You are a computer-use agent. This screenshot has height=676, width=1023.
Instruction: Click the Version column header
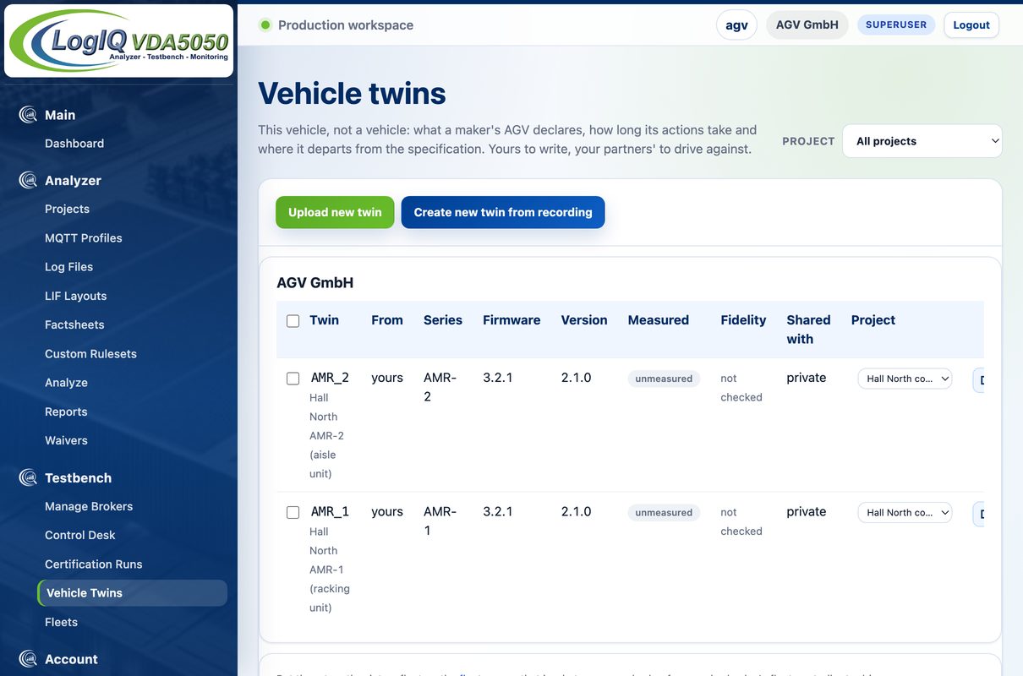(584, 320)
